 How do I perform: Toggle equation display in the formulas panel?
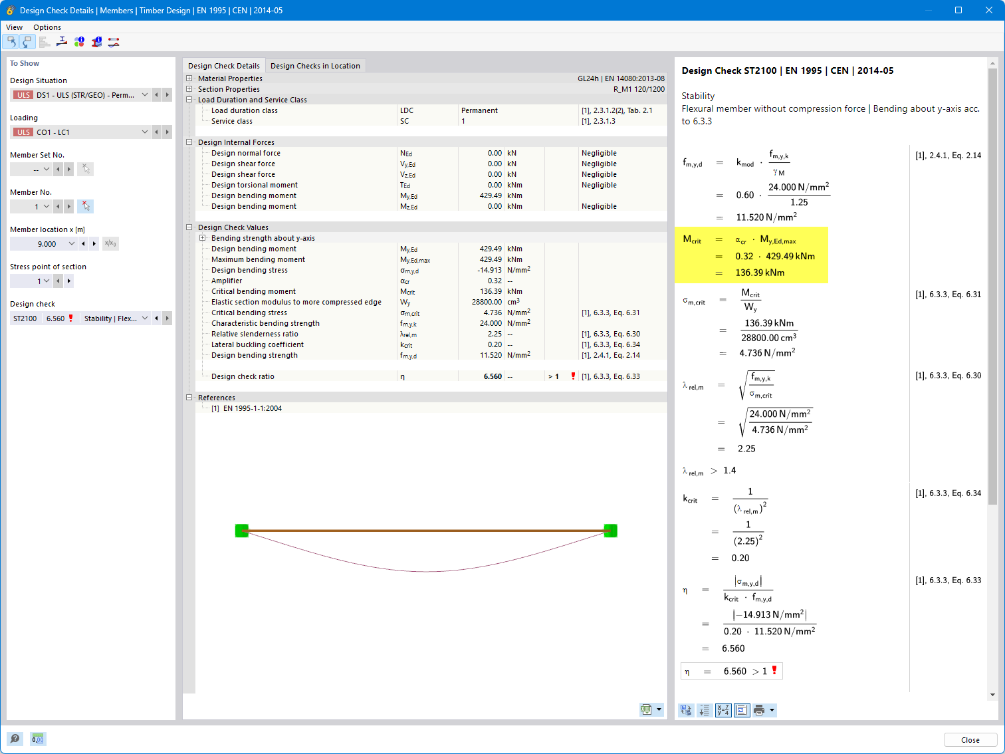(723, 709)
